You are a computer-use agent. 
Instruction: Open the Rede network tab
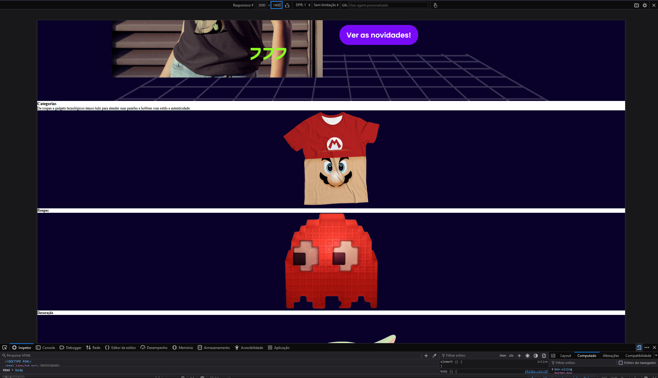93,347
